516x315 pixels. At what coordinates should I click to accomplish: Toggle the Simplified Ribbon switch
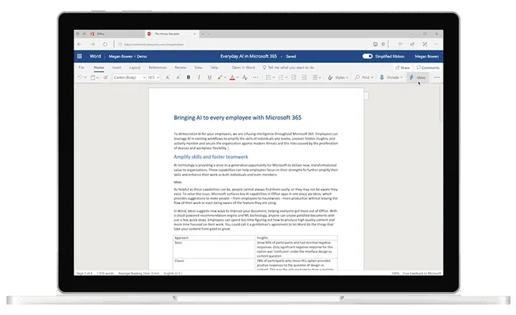point(368,56)
